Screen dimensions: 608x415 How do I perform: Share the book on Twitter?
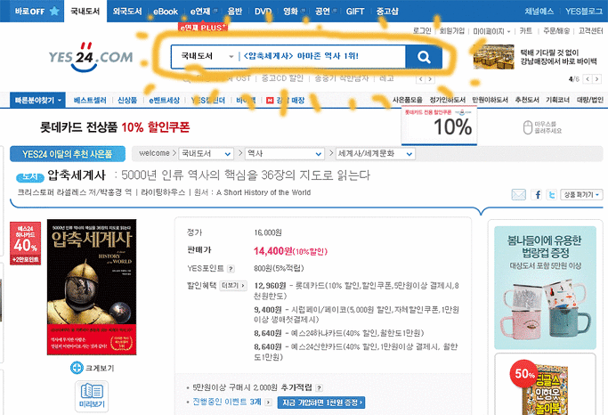(x=551, y=194)
